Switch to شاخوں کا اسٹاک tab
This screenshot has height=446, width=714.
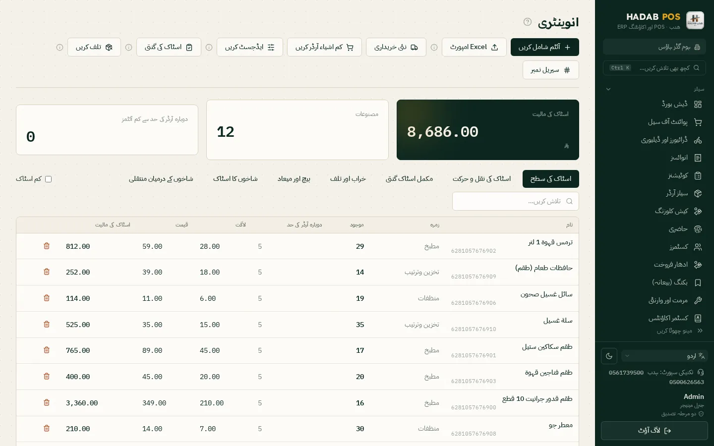(x=236, y=179)
